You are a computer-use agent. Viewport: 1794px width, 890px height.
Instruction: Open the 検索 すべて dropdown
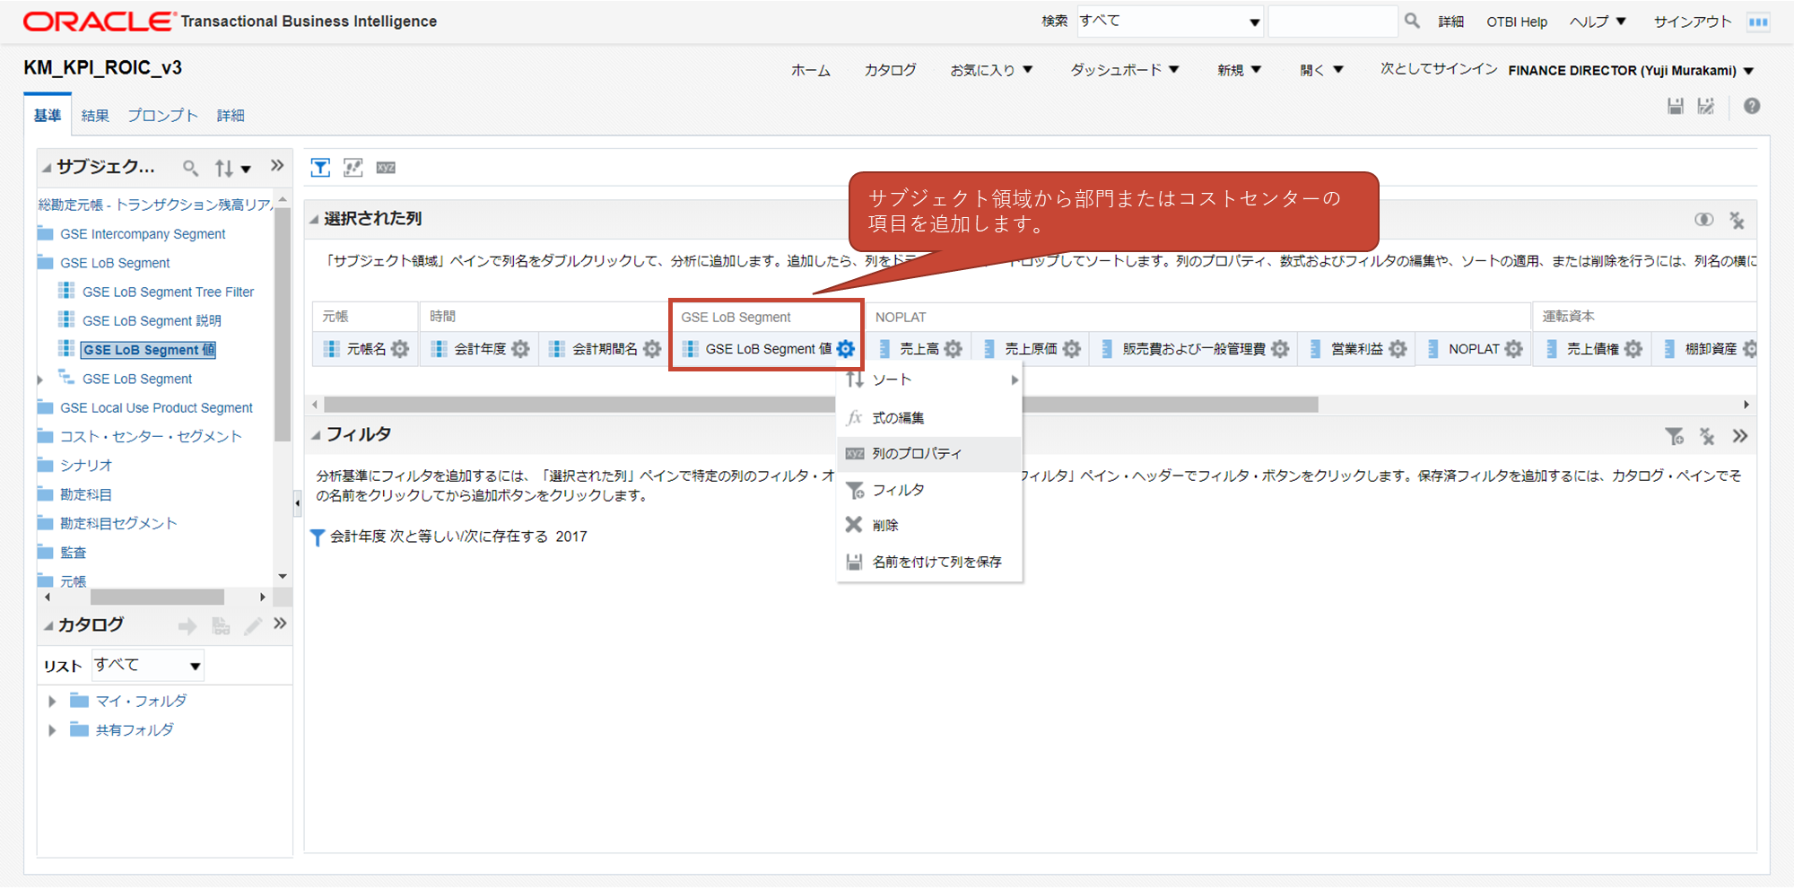1170,22
